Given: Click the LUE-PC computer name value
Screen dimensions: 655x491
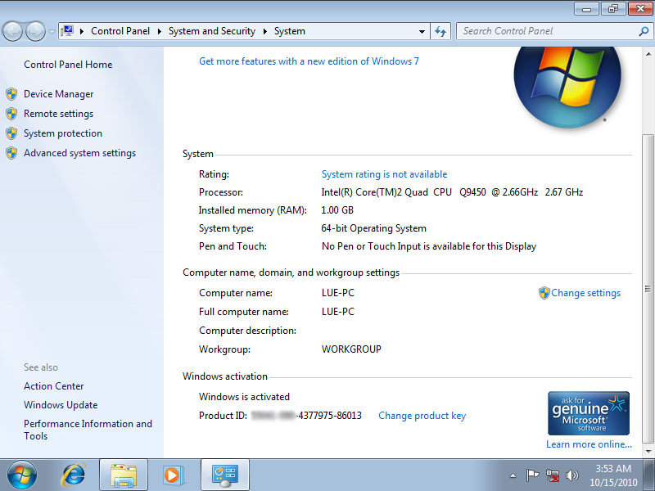Looking at the screenshot, I should [x=338, y=293].
